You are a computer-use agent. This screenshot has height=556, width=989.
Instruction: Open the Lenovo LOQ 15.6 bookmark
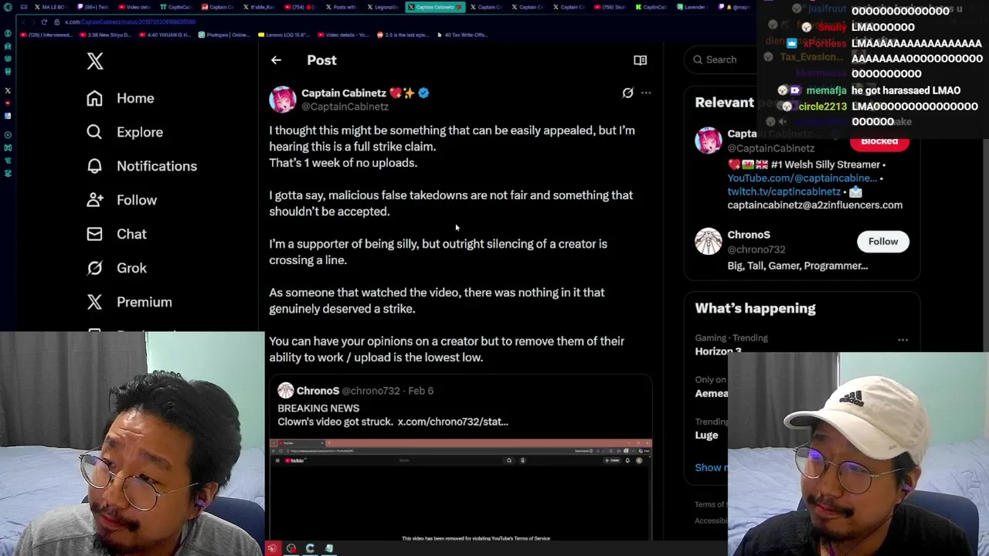tap(284, 35)
